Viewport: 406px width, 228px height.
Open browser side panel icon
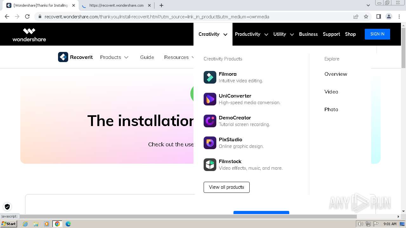(379, 16)
